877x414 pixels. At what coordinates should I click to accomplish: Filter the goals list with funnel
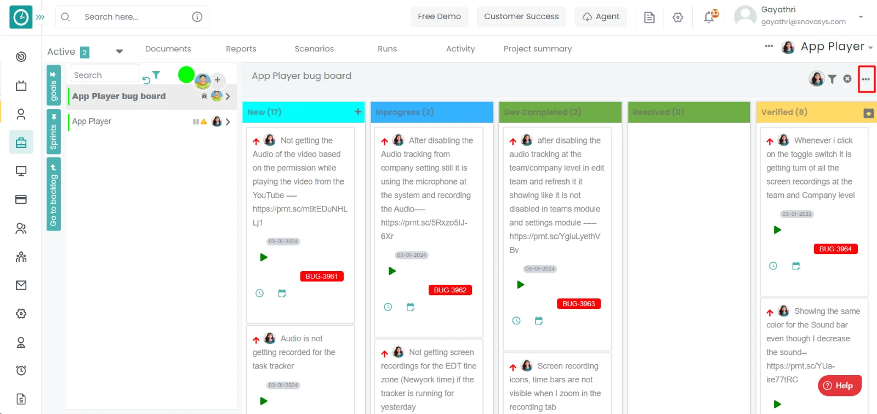point(156,76)
